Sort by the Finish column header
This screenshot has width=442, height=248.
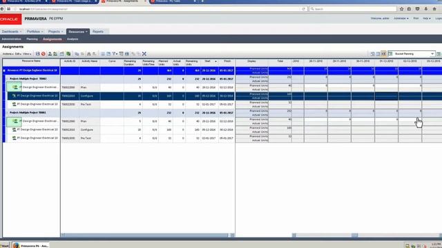point(227,63)
